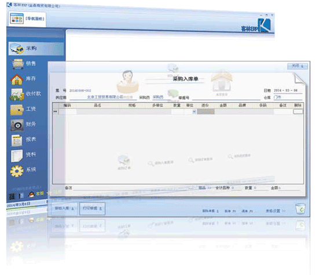Click the 客林ERP logo at top right
Viewport: 323px width, 275px height.
[256, 25]
